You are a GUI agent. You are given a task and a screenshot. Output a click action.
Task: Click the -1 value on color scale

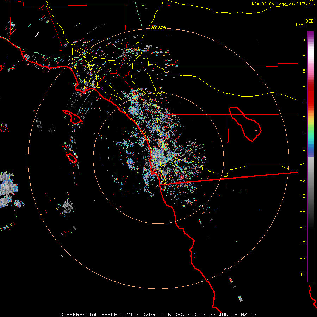(x=303, y=165)
